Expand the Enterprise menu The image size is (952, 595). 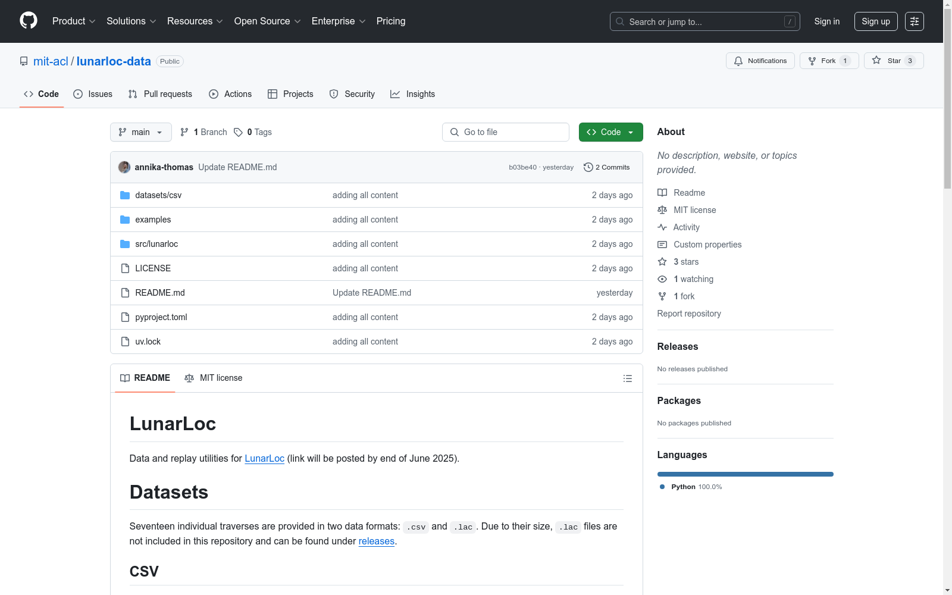339,21
